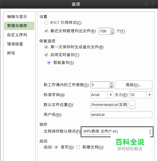Click the worksheet count field showing 3
The image size is (158, 161).
coord(100,85)
